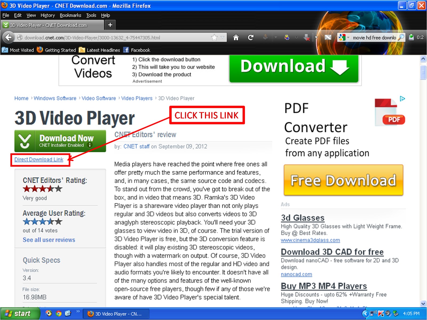Open the Tools menu
Screen dimensions: 427x320
click(91, 15)
